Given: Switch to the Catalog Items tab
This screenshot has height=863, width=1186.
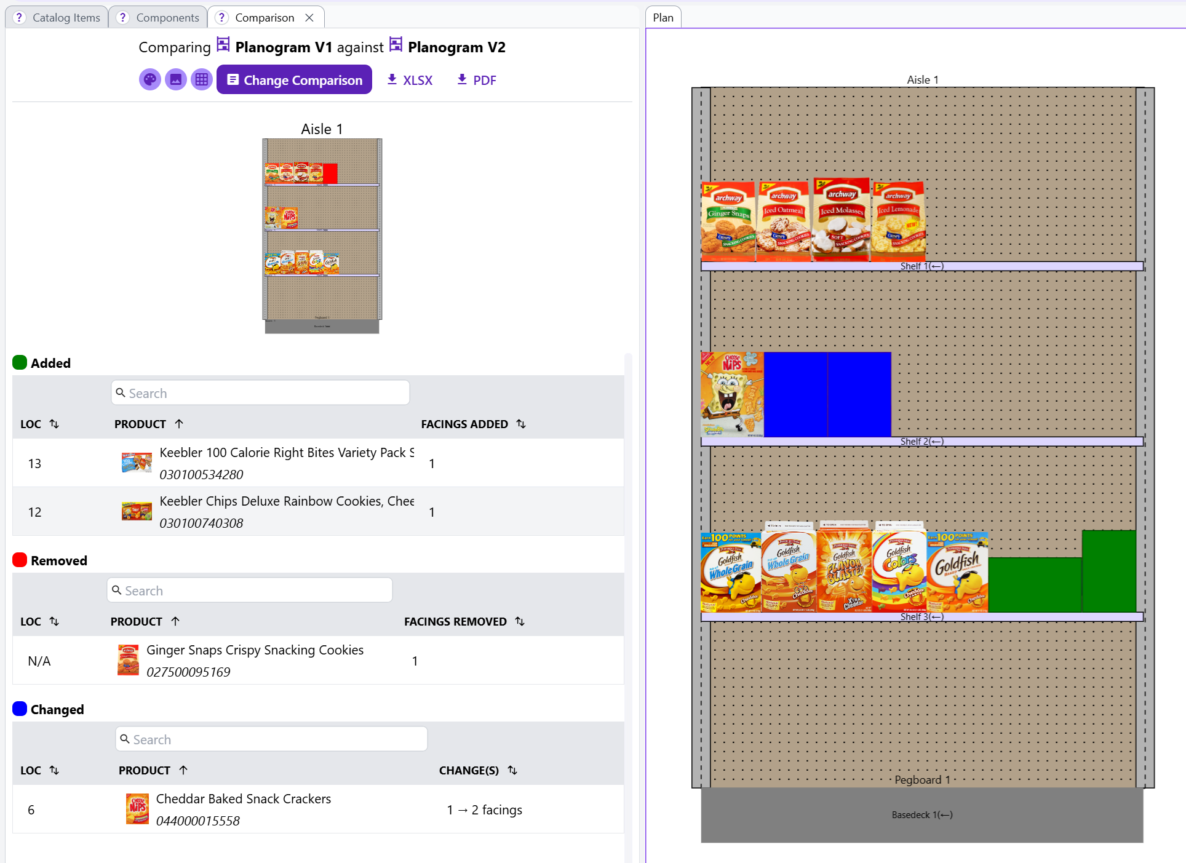Looking at the screenshot, I should 66,18.
